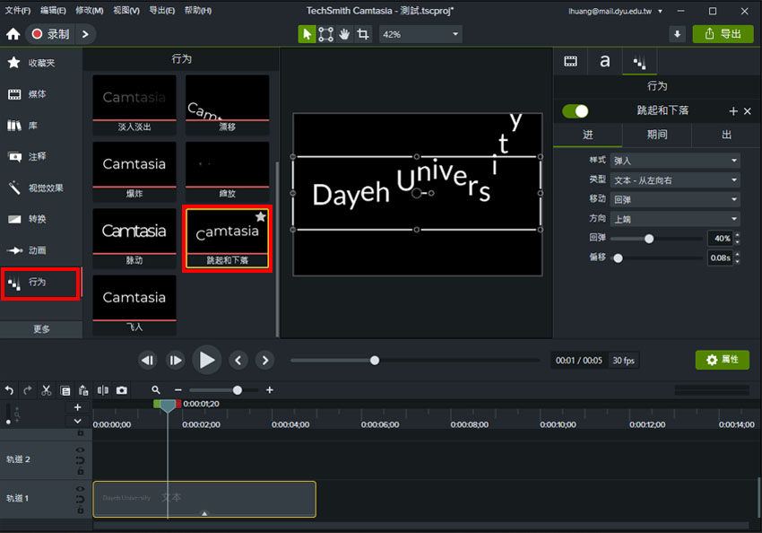This screenshot has height=533, width=762.
Task: Open the home screen icon
Action: tap(13, 34)
